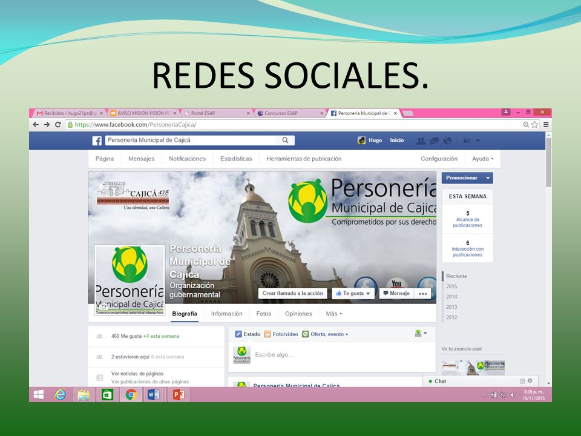Click Hugo's profile picture in header
The width and height of the screenshot is (581, 436).
coord(361,140)
